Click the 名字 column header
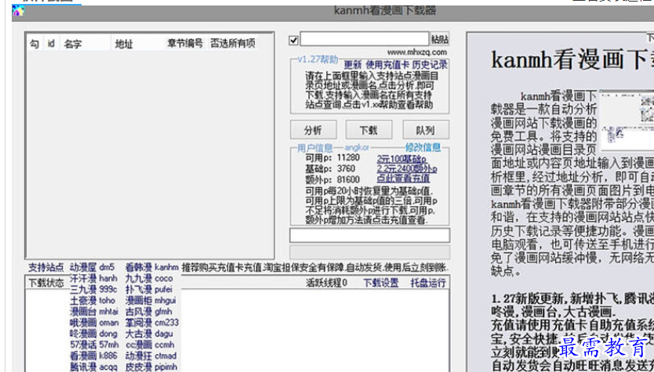 click(x=73, y=43)
